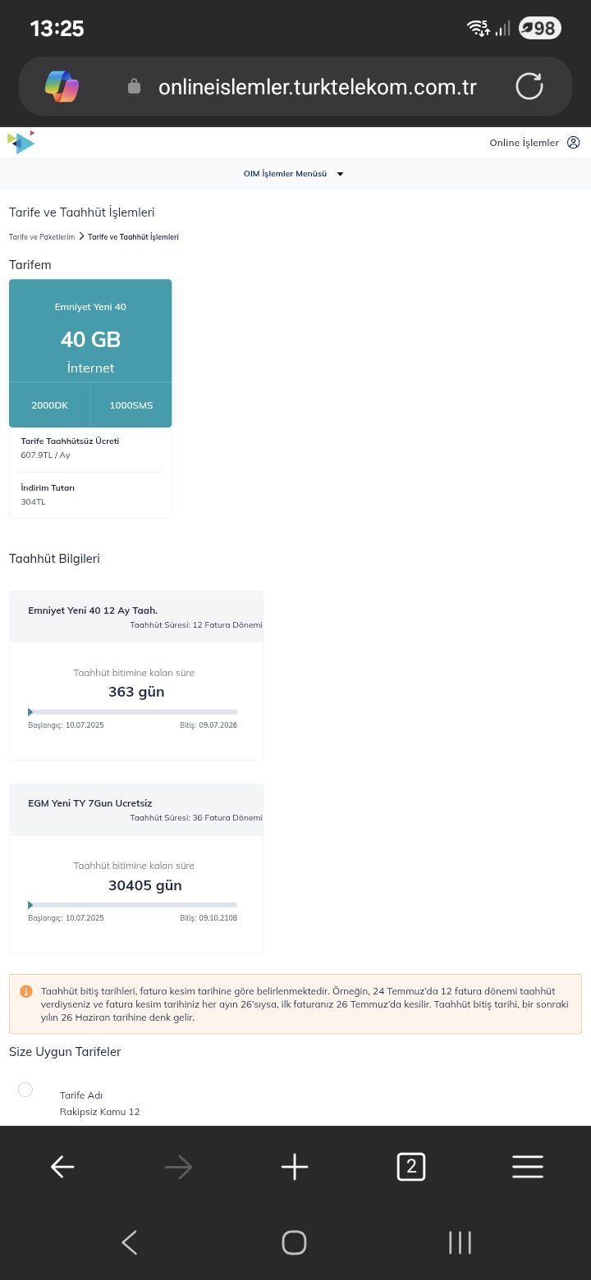Open a new tab with the plus icon

(295, 1167)
